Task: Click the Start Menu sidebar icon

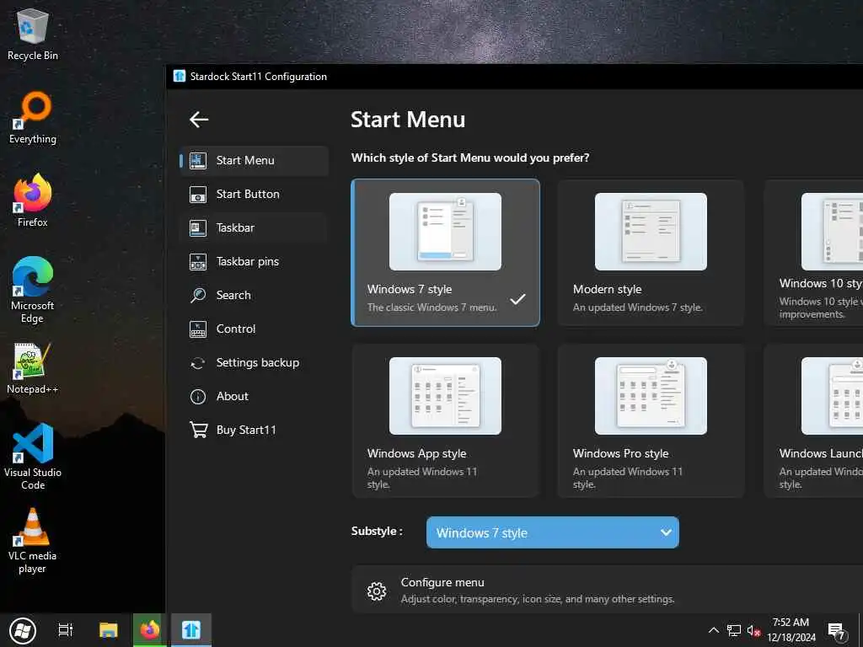Action: [198, 161]
